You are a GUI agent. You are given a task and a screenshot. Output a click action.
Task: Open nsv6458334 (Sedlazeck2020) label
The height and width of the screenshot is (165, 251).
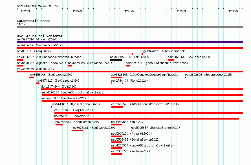point(77,122)
